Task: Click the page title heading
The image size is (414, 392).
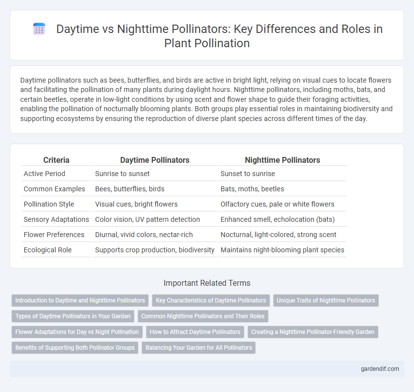Action: coord(219,36)
